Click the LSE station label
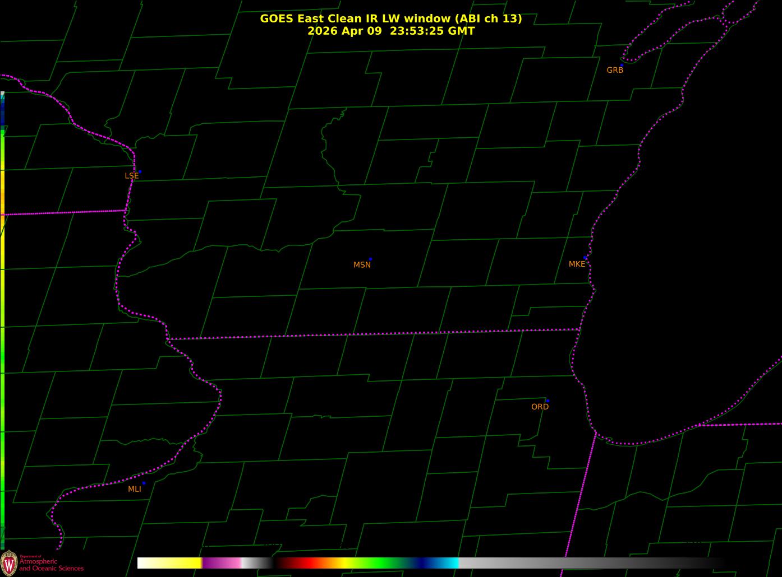The image size is (782, 577). click(131, 176)
